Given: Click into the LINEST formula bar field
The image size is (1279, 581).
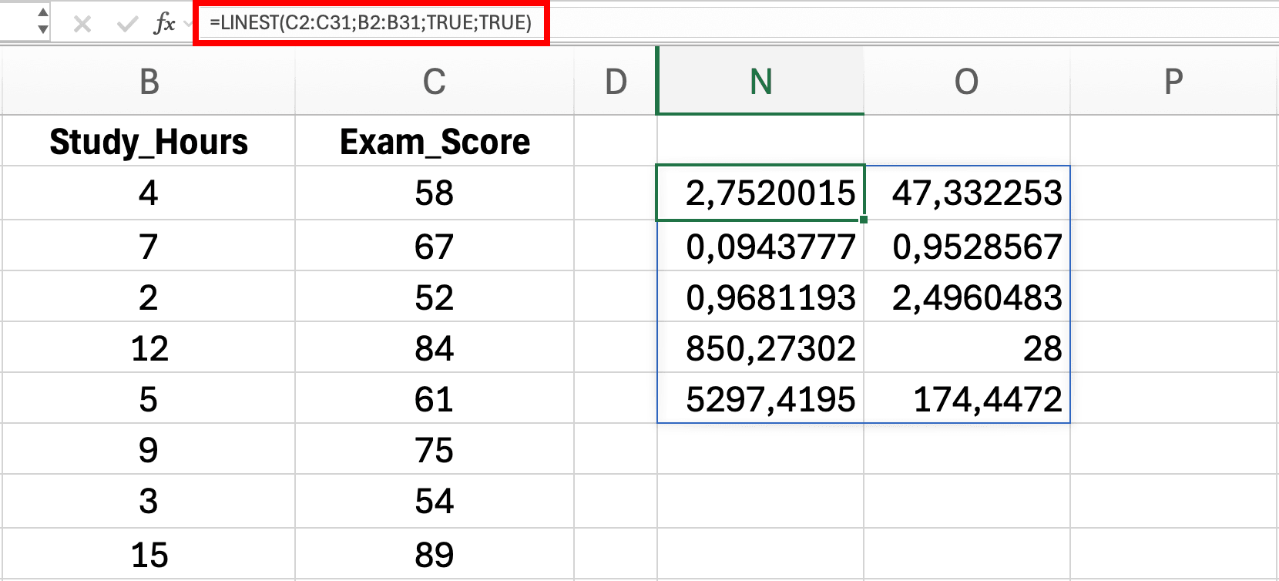Looking at the screenshot, I should pos(371,23).
